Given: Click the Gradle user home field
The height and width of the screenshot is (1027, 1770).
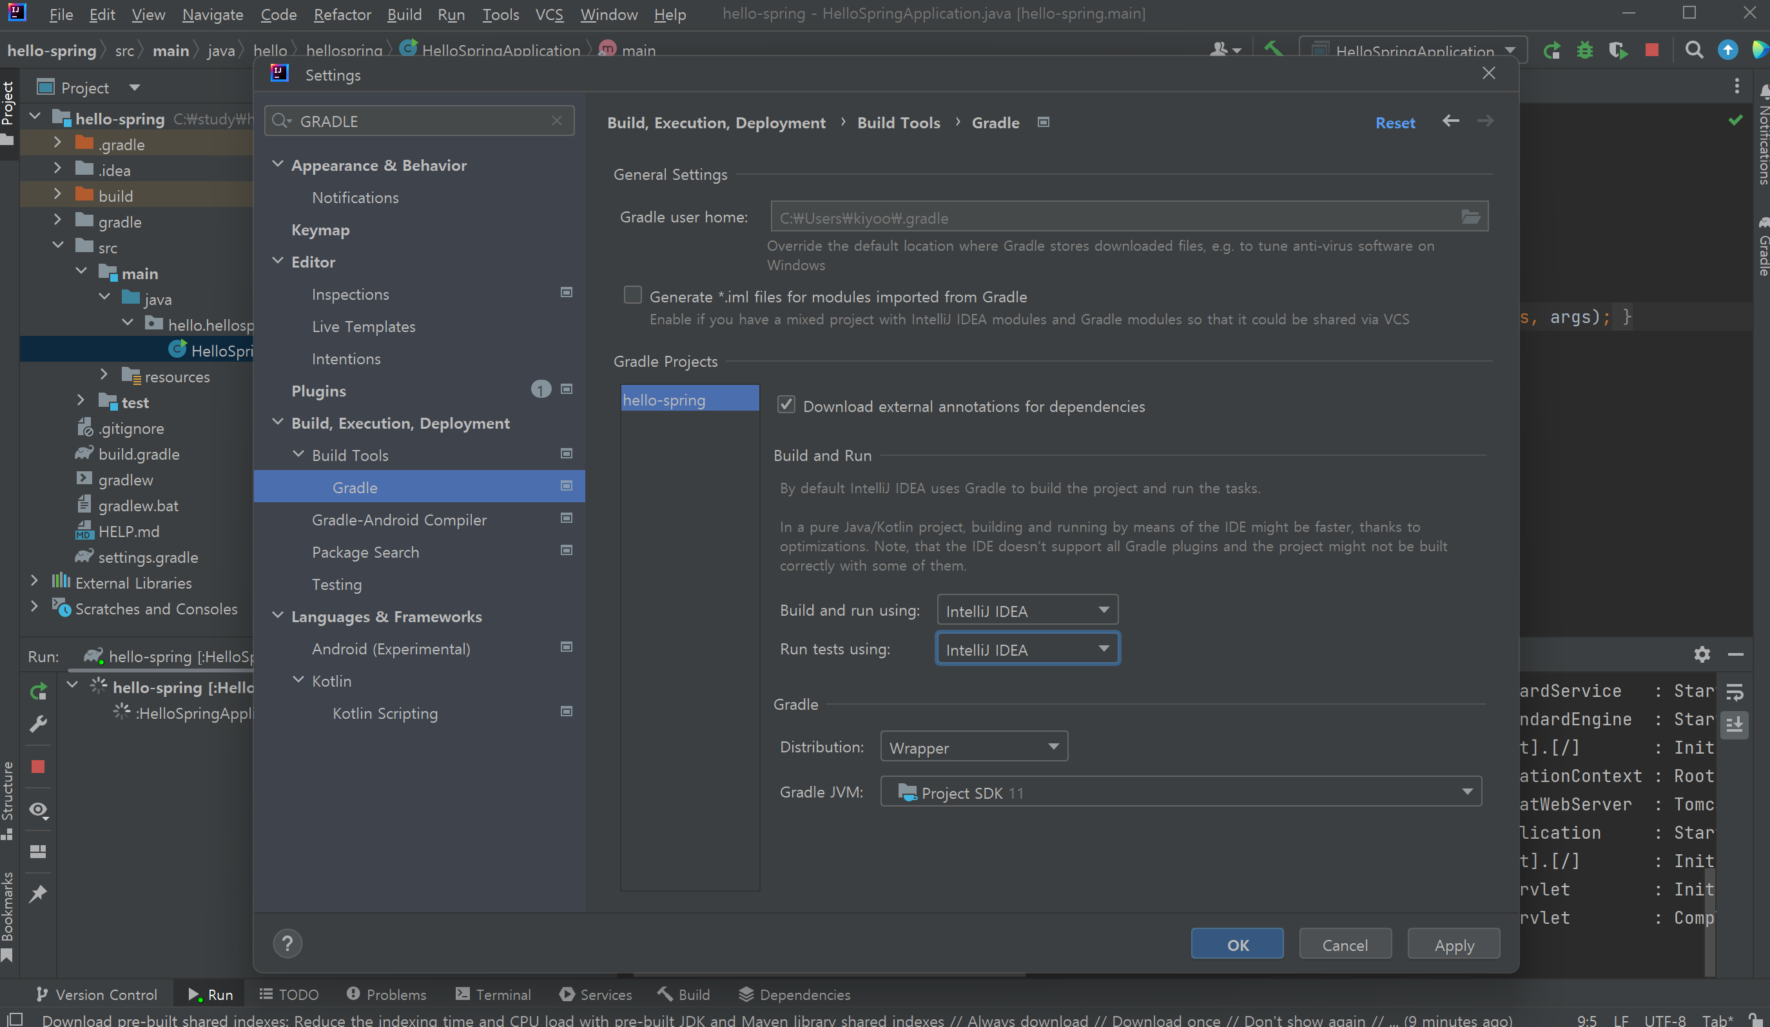Looking at the screenshot, I should tap(1129, 217).
